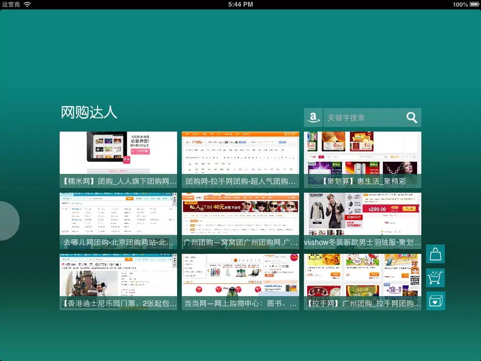The width and height of the screenshot is (481, 361).
Task: Open the 团购网-拉手网团购-超人气团购 thumbnail
Action: [240, 160]
